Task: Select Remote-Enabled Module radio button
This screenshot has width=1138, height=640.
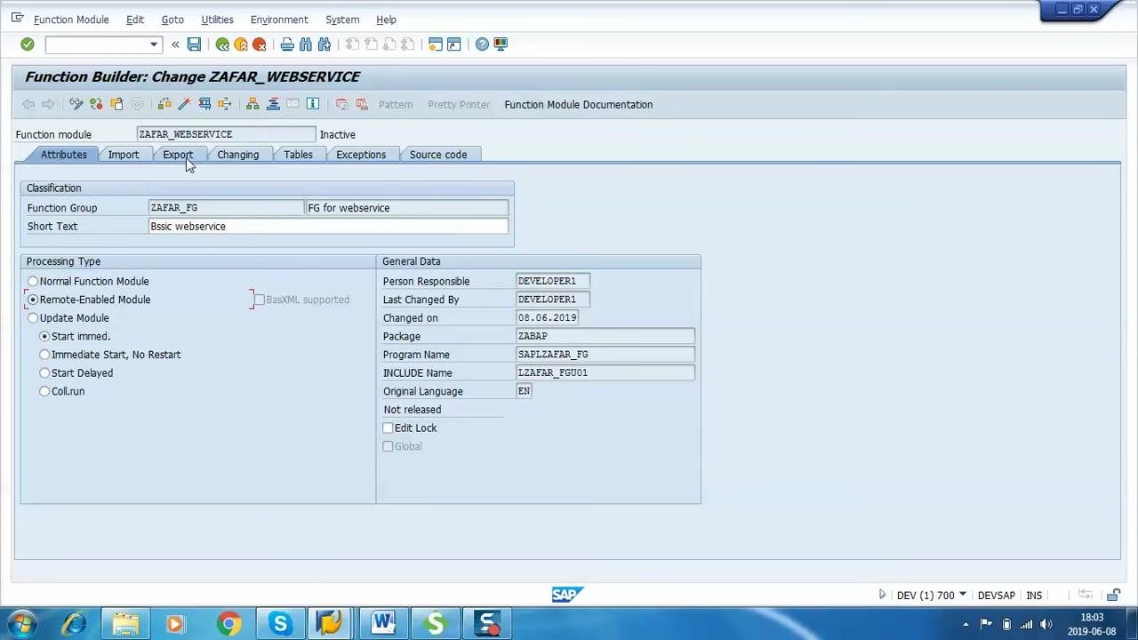Action: click(33, 300)
